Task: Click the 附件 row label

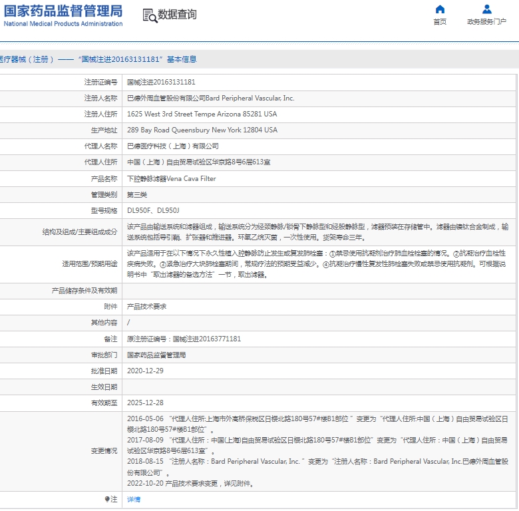Action: click(110, 307)
